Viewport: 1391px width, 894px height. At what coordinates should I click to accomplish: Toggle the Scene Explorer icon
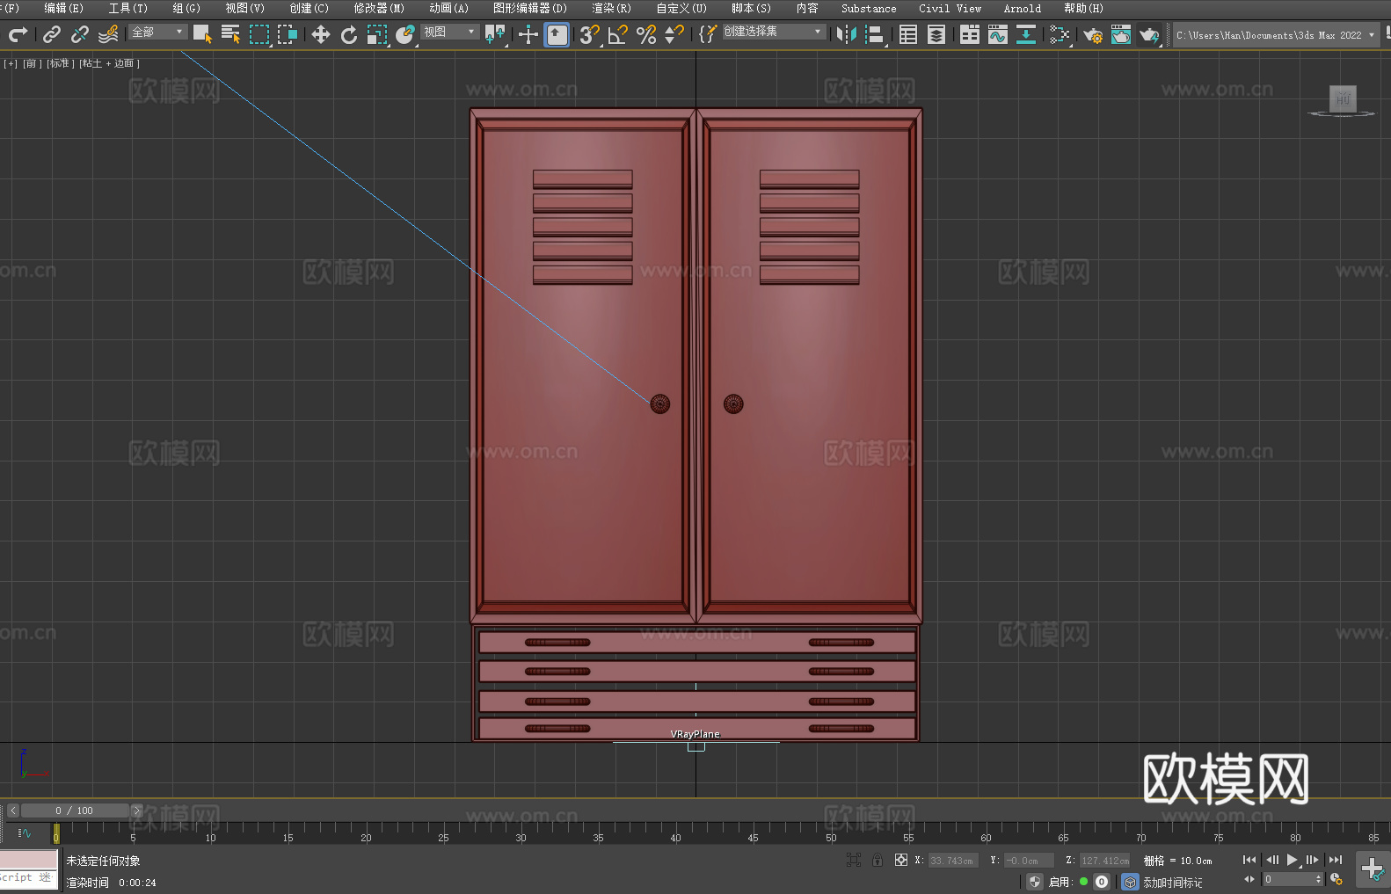[908, 34]
